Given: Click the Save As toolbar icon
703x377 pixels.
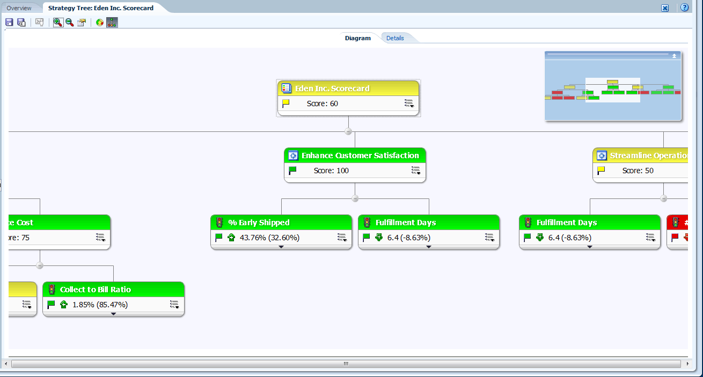Looking at the screenshot, I should pyautogui.click(x=21, y=22).
